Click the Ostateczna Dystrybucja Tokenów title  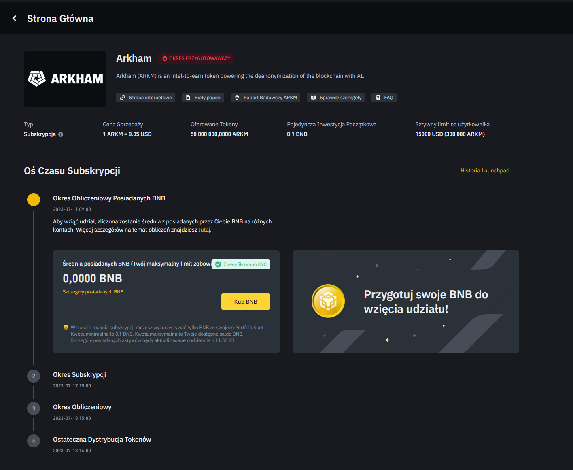pos(102,440)
